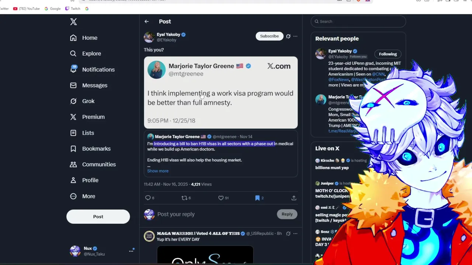The height and width of the screenshot is (265, 472).
Task: Click the Reply button
Action: (287, 214)
